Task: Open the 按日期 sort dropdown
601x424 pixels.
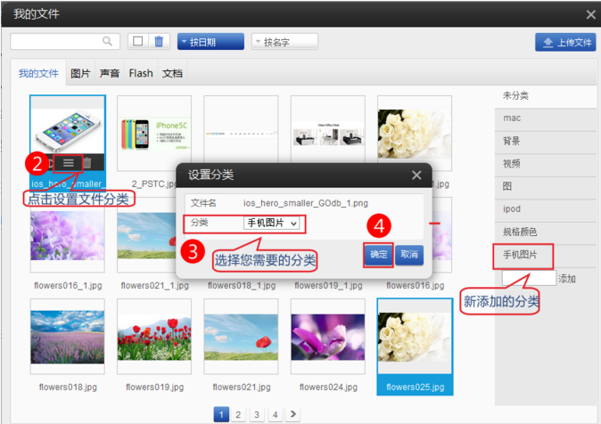Action: point(210,42)
